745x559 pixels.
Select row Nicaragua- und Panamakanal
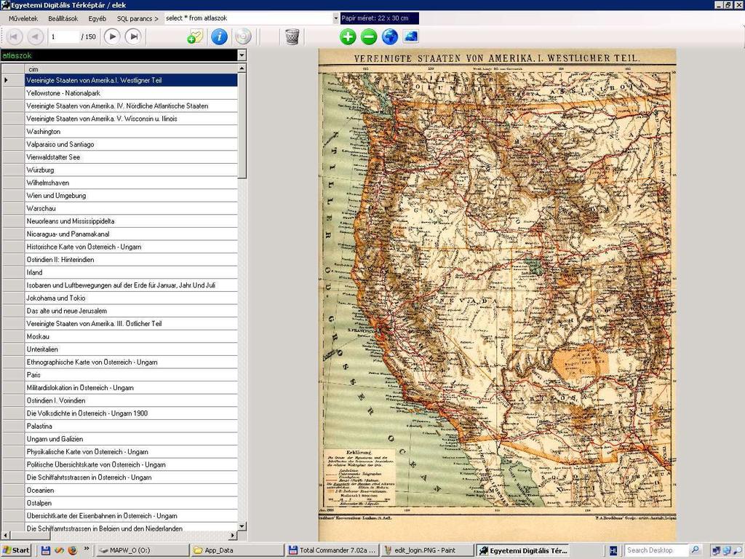point(131,234)
